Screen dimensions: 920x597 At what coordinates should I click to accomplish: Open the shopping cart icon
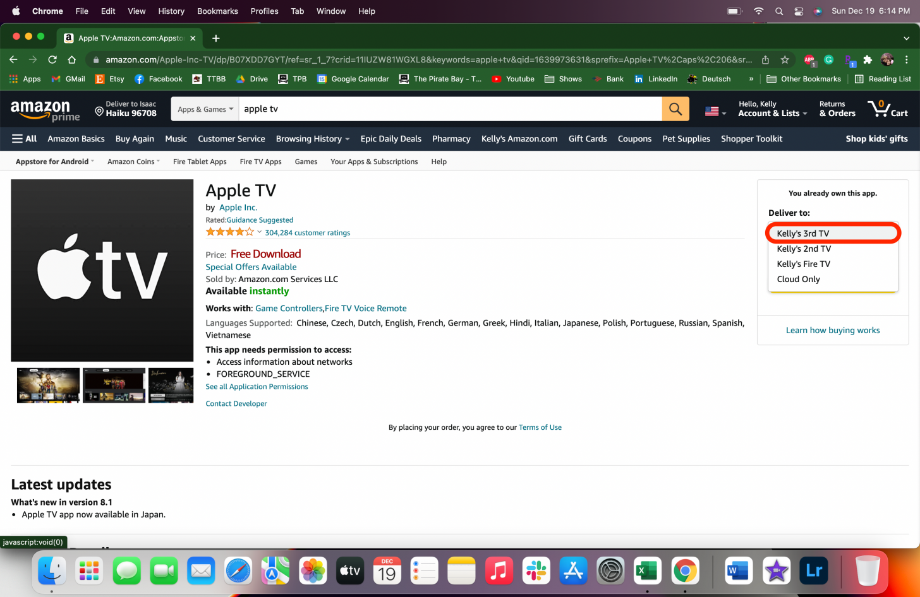pyautogui.click(x=887, y=109)
